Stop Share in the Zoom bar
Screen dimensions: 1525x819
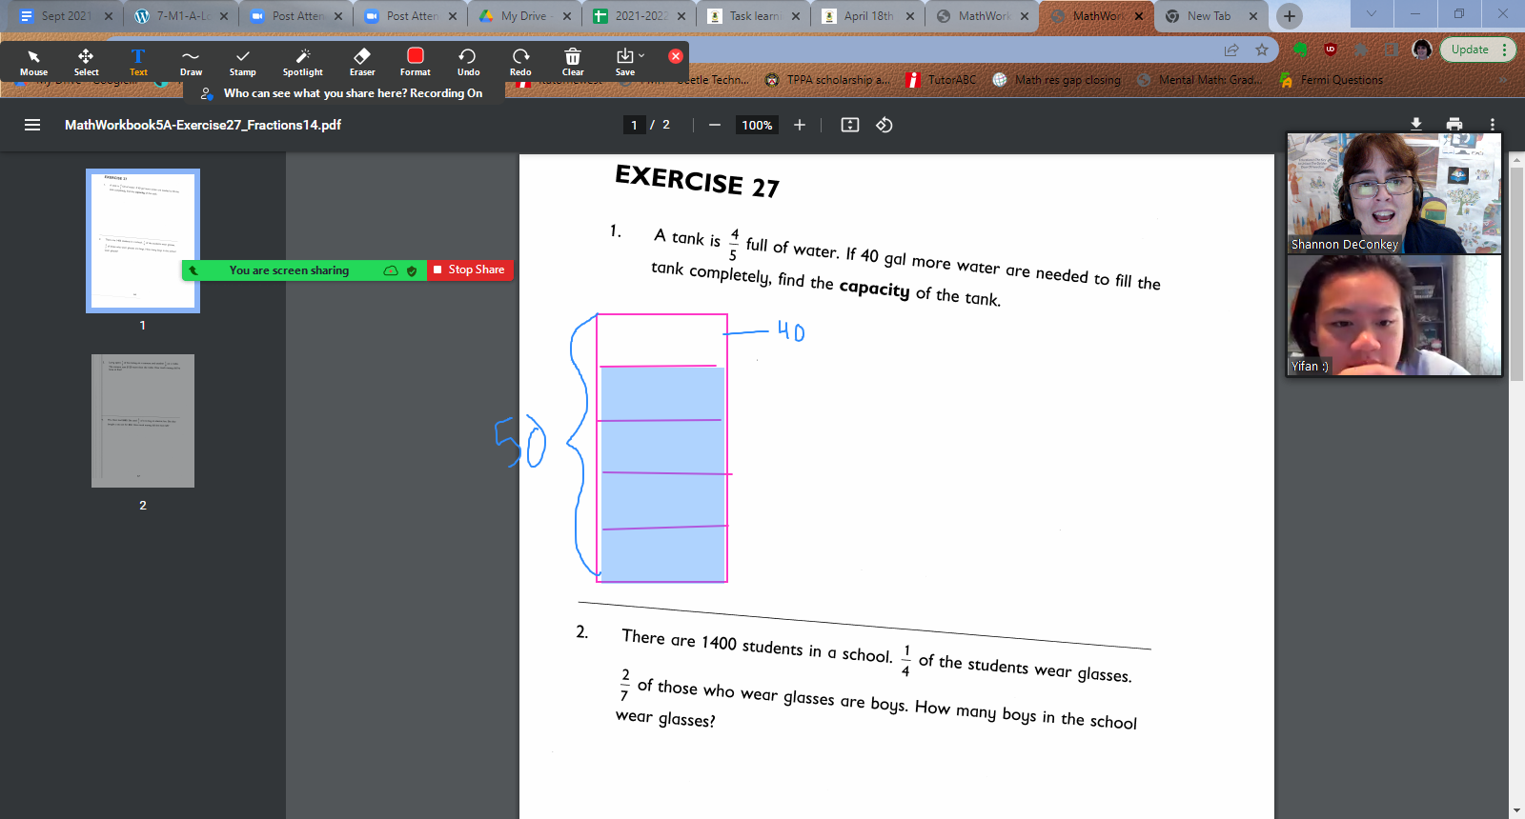coord(470,270)
